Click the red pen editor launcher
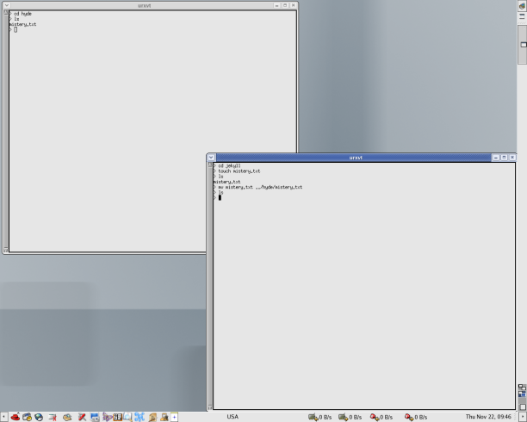The height and width of the screenshot is (422, 527). 82,417
